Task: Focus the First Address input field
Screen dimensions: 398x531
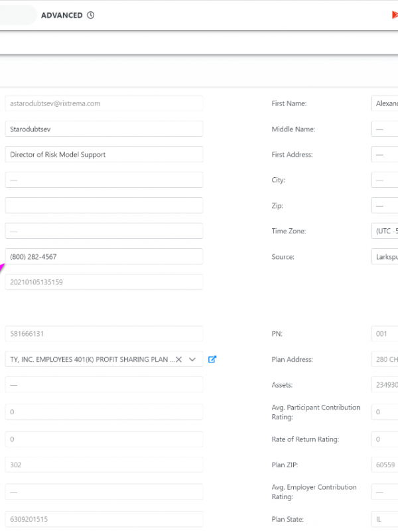Action: (385, 155)
